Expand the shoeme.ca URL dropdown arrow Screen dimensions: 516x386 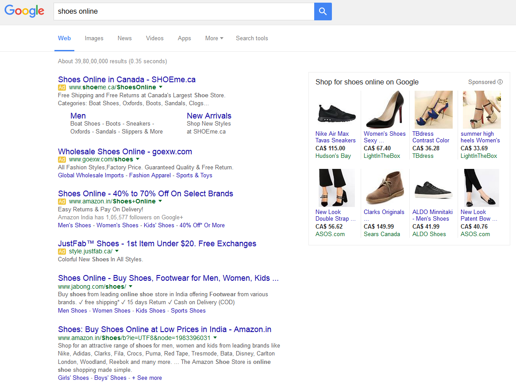coord(161,87)
